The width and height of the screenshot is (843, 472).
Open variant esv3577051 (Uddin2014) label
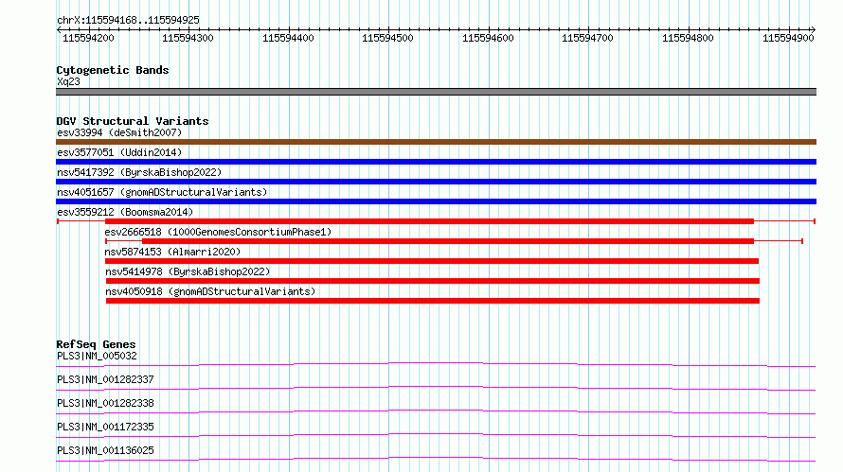pyautogui.click(x=119, y=152)
